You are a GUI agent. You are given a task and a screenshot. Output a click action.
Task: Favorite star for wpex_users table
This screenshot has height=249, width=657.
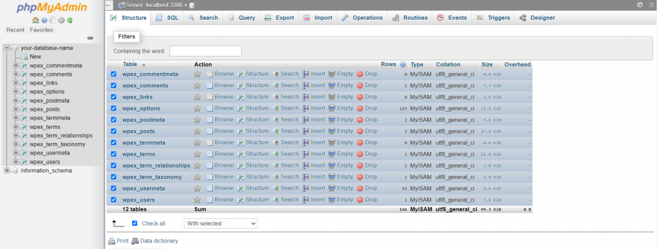click(198, 200)
